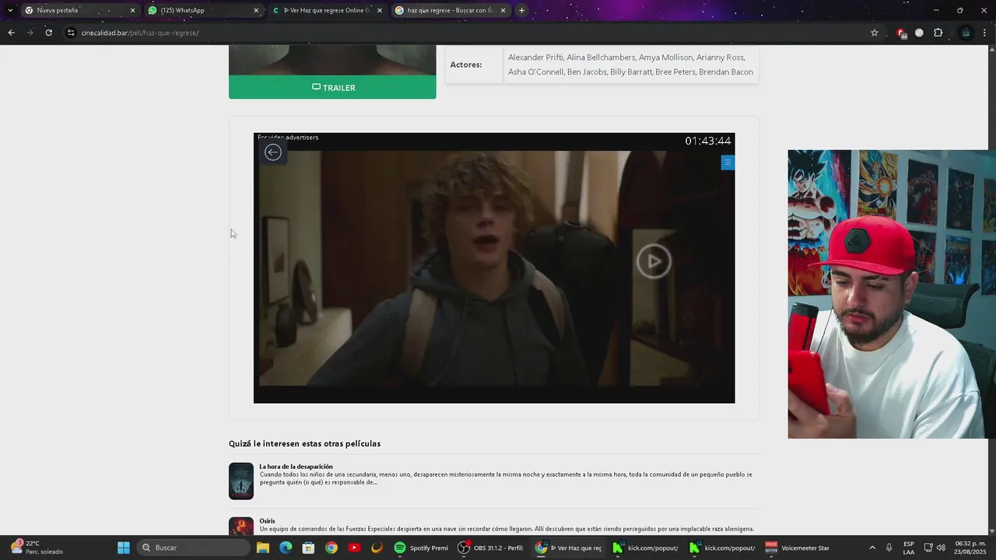
Task: Open the Windows Start menu
Action: [123, 548]
